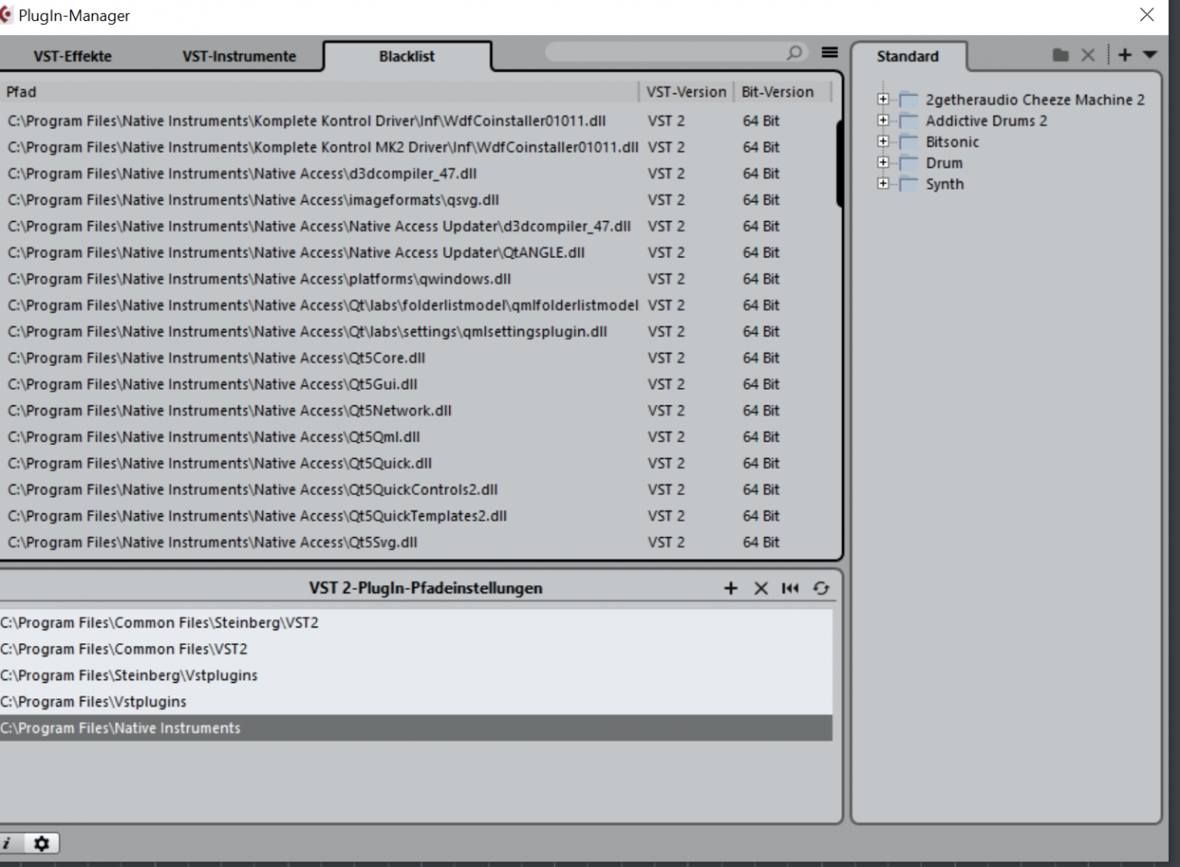Select Native Access\d3dcompiler_47.dll blacklist row
The width and height of the screenshot is (1180, 867).
tap(416, 173)
